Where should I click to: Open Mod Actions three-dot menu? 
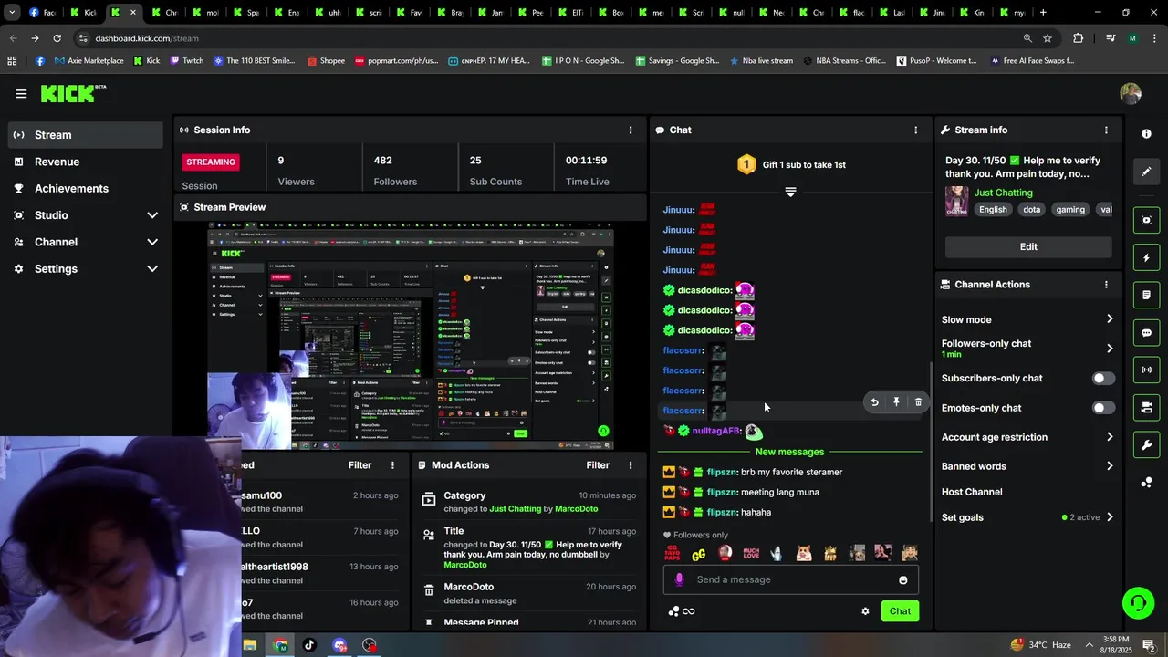[630, 465]
